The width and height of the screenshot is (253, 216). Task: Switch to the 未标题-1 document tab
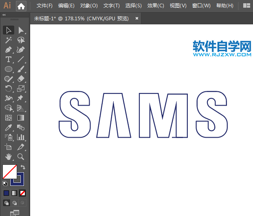[x=81, y=19]
